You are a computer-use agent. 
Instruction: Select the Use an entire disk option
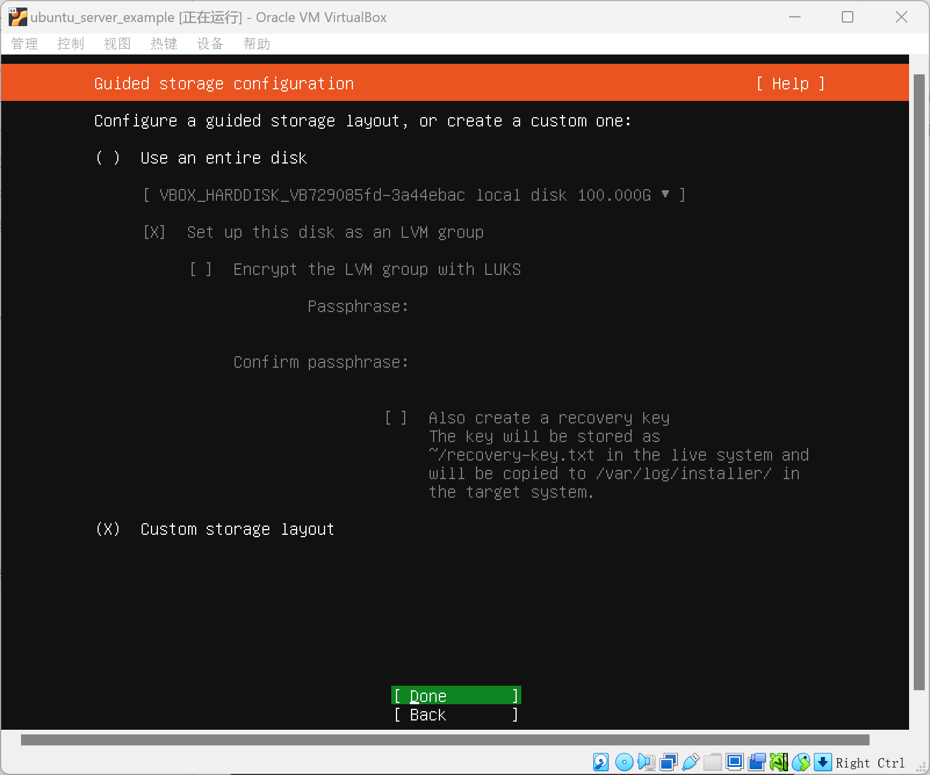pos(108,158)
